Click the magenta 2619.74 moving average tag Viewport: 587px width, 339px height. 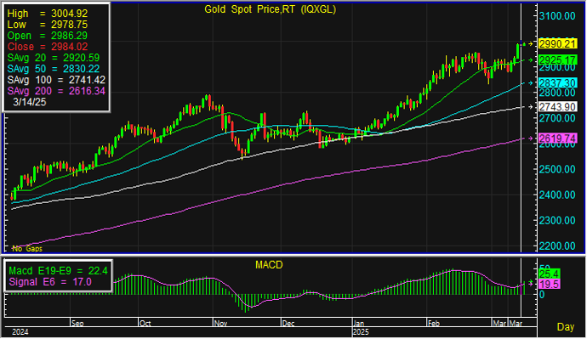coord(557,138)
